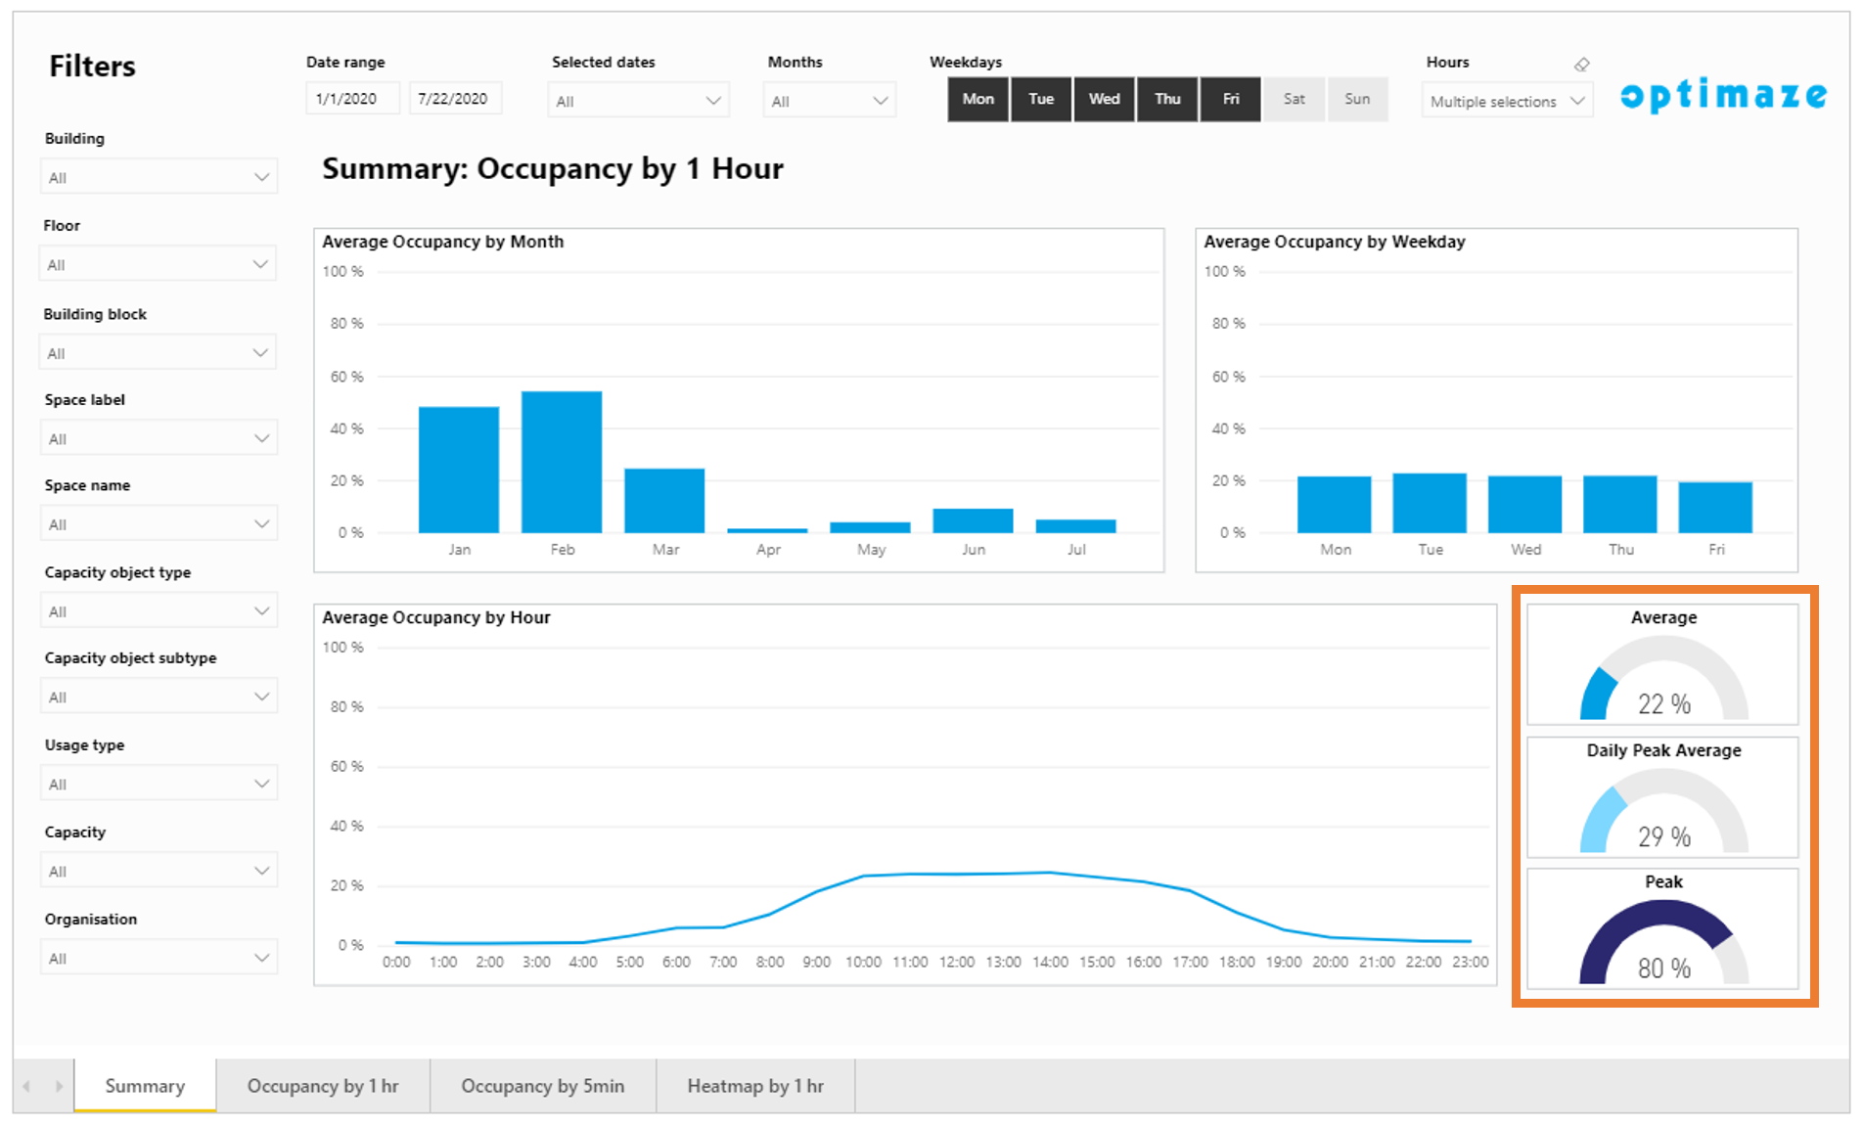Enable the Sat weekday filter
Viewport: 1863px width, 1126px height.
tap(1294, 99)
